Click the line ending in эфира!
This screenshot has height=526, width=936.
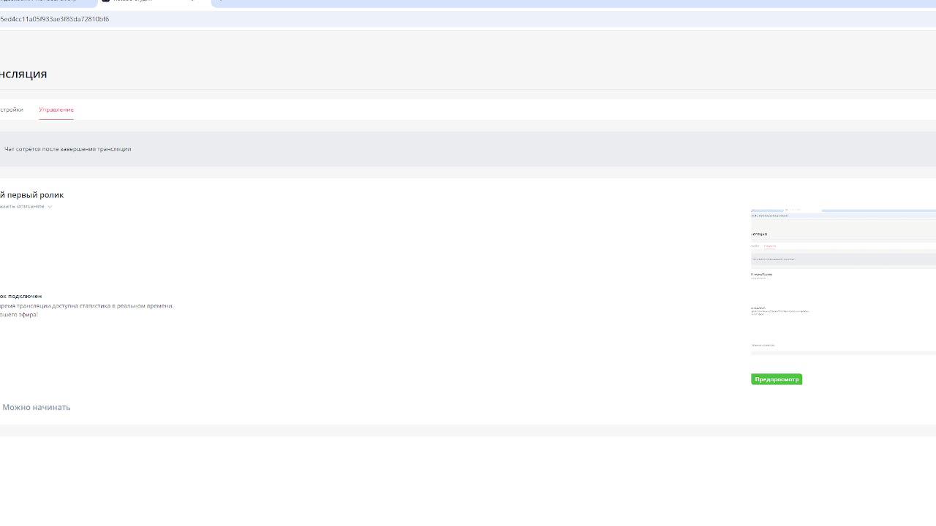[x=19, y=315]
